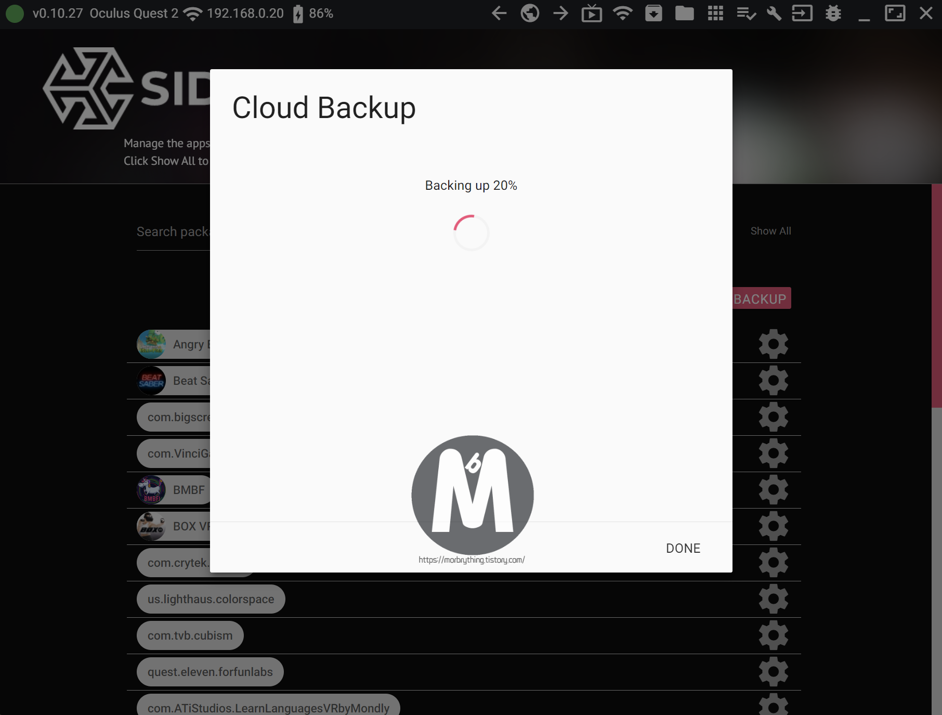Click DONE in the Cloud Backup dialog
The image size is (942, 715).
point(683,548)
